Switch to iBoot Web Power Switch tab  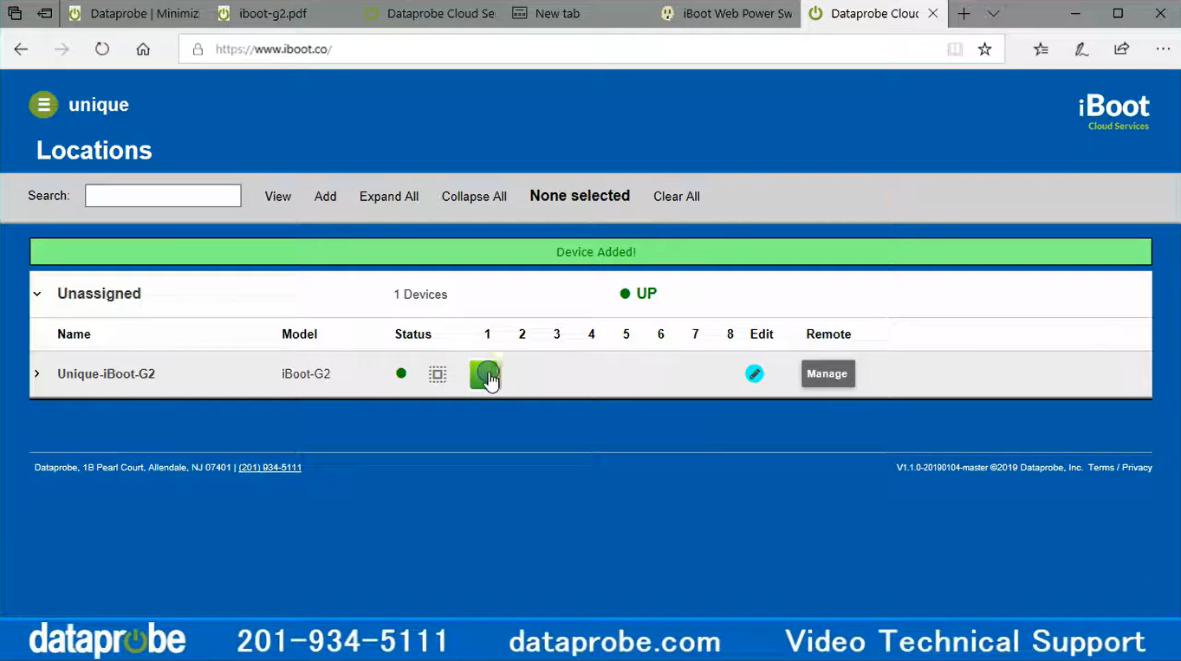(x=728, y=14)
